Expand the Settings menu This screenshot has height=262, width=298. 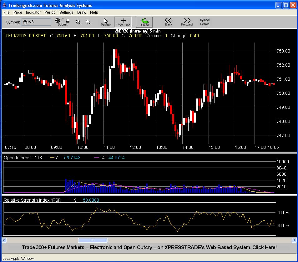pyautogui.click(x=66, y=13)
